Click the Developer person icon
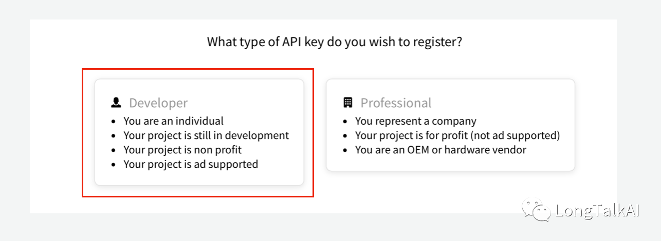This screenshot has height=241, width=661. tap(116, 103)
